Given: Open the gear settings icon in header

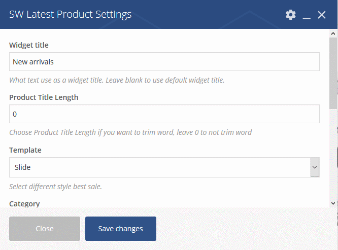Looking at the screenshot, I should tap(290, 15).
